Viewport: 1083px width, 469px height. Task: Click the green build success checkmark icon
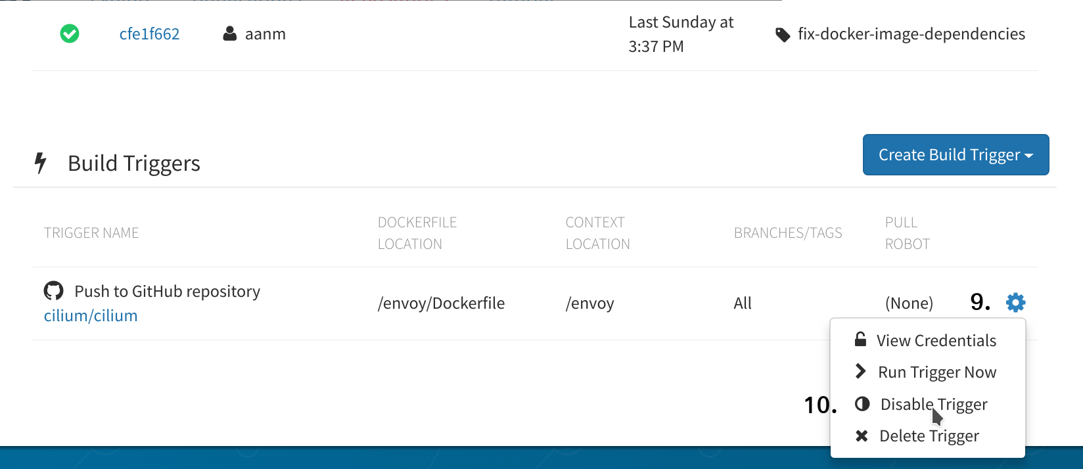pos(70,33)
